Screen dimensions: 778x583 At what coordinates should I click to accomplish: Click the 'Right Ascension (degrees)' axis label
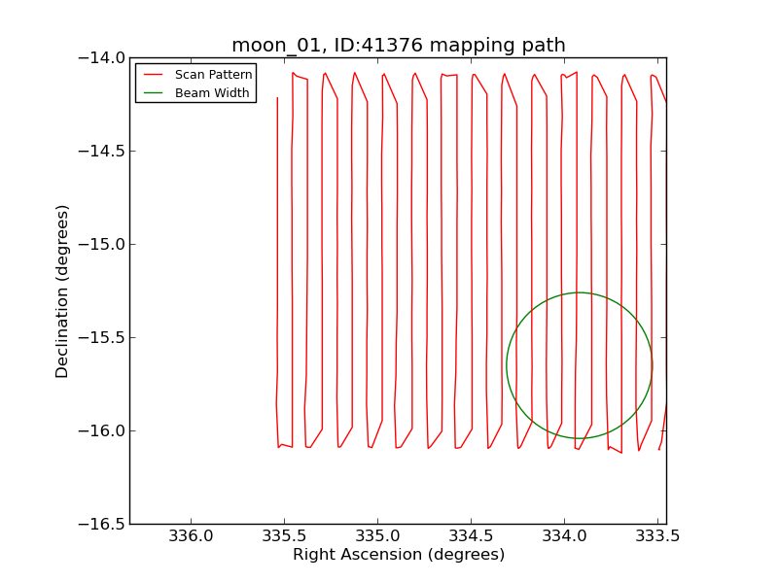point(399,554)
